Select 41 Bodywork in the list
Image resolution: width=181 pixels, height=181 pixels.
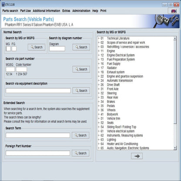[x=109, y=114]
